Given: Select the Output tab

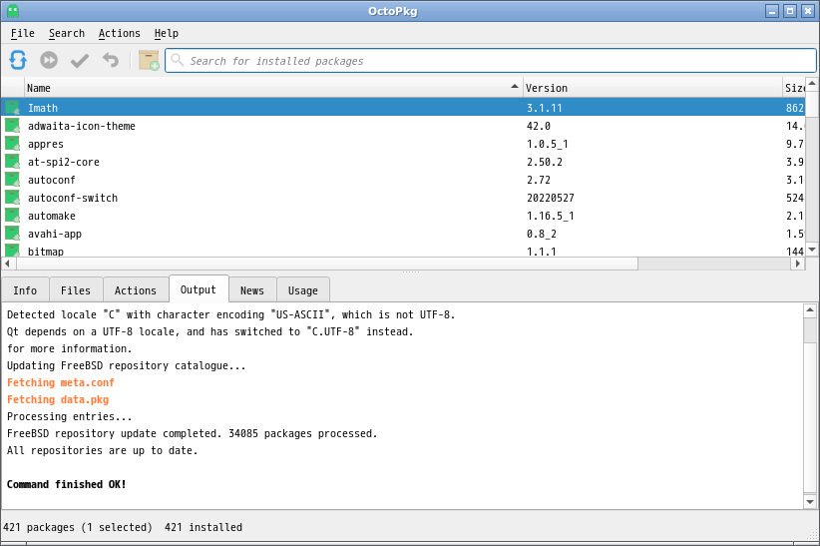Looking at the screenshot, I should coord(199,289).
